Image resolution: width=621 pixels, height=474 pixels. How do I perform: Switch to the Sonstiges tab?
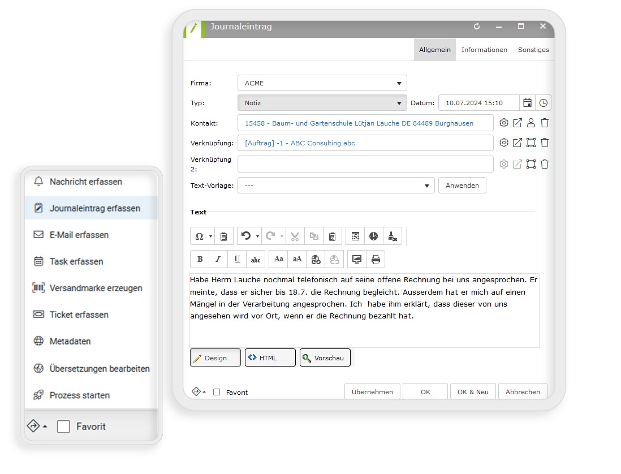point(533,50)
